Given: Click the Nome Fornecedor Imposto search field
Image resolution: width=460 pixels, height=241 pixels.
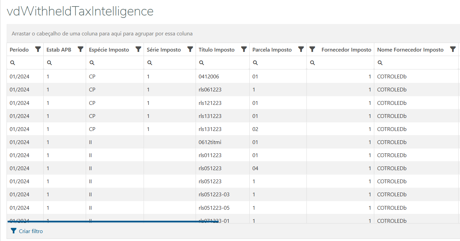Looking at the screenshot, I should [418, 63].
